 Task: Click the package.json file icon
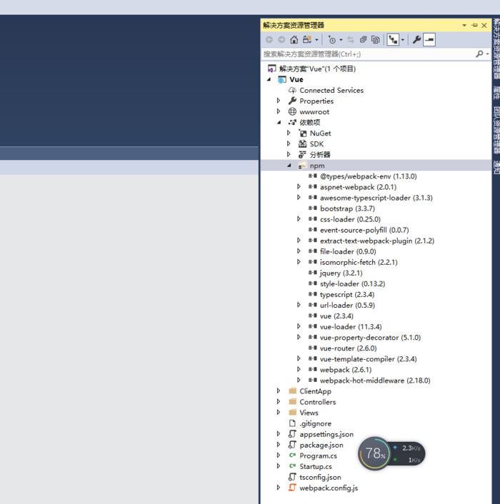pyautogui.click(x=292, y=445)
